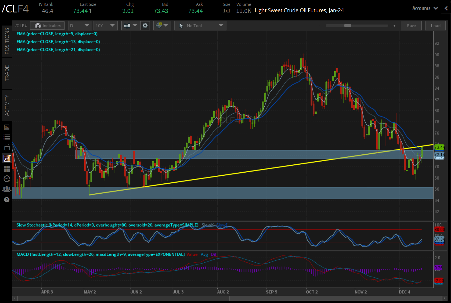Viewport: 451px width, 303px height.
Task: Switch to the TRADE tab
Action: pyautogui.click(x=7, y=73)
